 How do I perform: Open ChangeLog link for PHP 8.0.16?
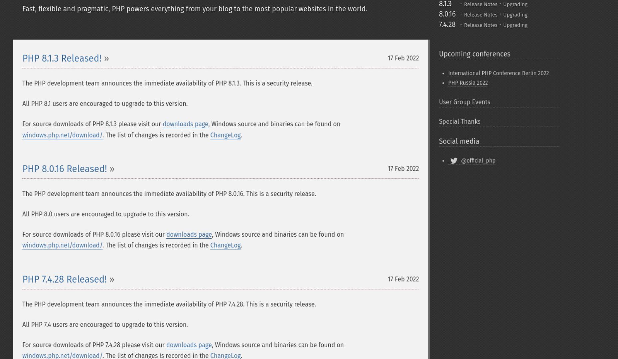(225, 245)
